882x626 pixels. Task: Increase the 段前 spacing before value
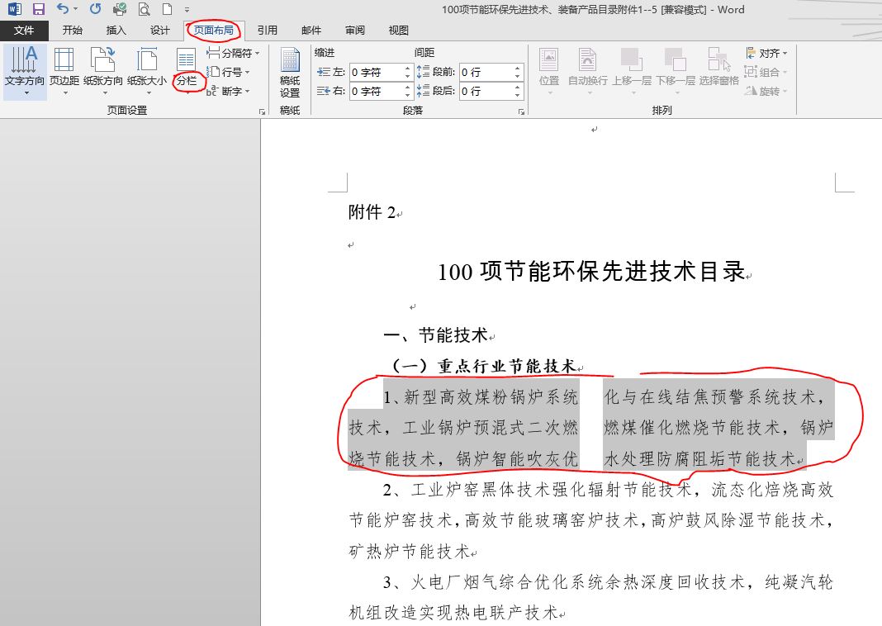[x=518, y=69]
